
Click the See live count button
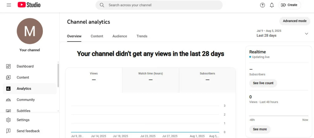point(263,83)
